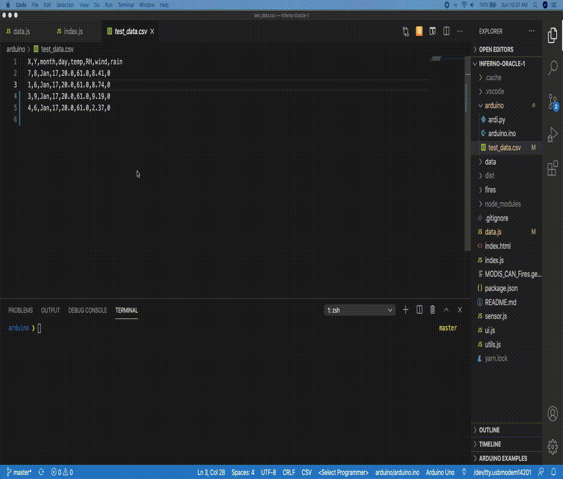
Task: Click the Manage gear icon
Action: pyautogui.click(x=553, y=447)
